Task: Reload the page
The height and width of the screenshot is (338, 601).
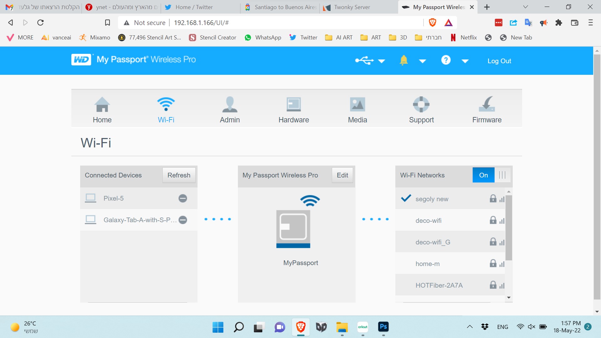Action: pyautogui.click(x=40, y=23)
